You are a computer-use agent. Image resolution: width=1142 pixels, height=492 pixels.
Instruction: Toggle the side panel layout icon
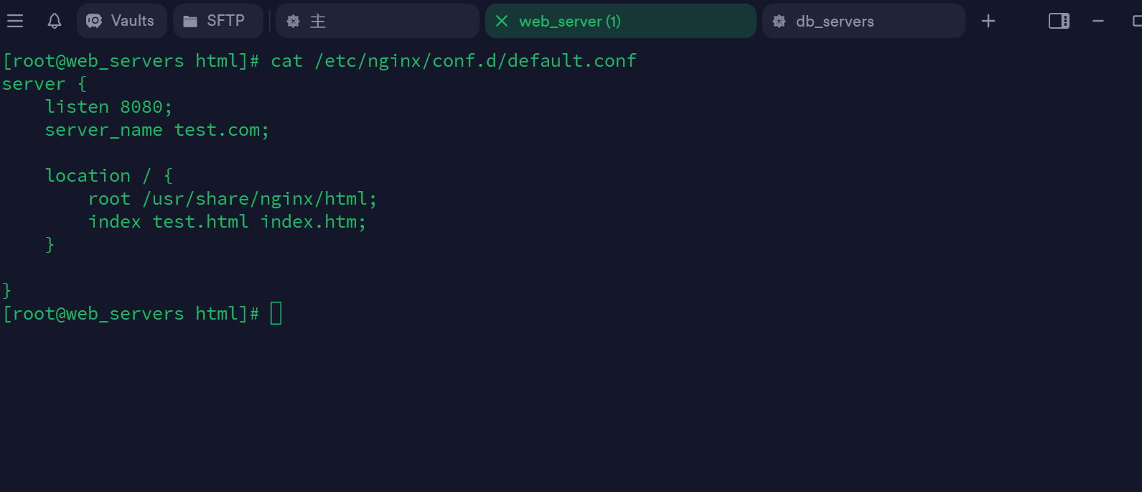point(1059,21)
